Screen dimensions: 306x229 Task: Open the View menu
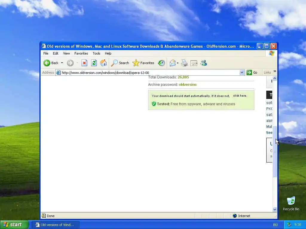66,53
